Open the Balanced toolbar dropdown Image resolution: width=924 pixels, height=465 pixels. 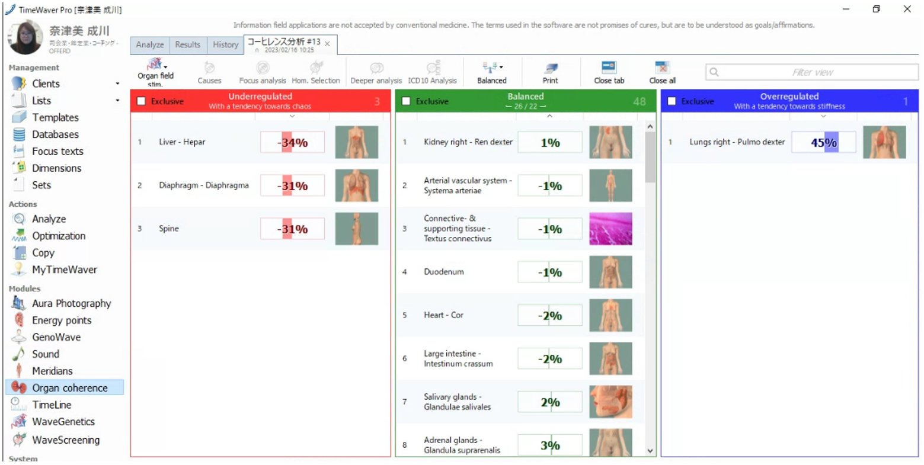(501, 68)
